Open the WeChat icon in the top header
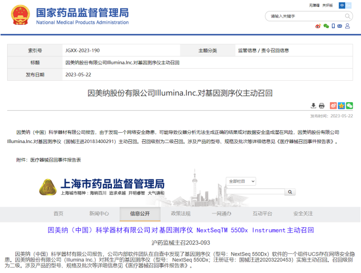The width and height of the screenshot is (361, 273). pyautogui.click(x=326, y=26)
